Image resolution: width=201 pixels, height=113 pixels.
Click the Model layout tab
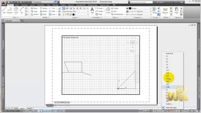click(x=16, y=108)
